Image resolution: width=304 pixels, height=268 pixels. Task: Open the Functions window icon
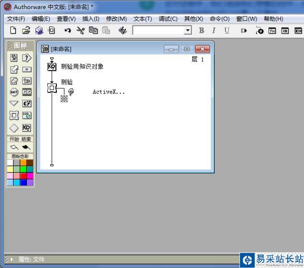[x=272, y=31]
